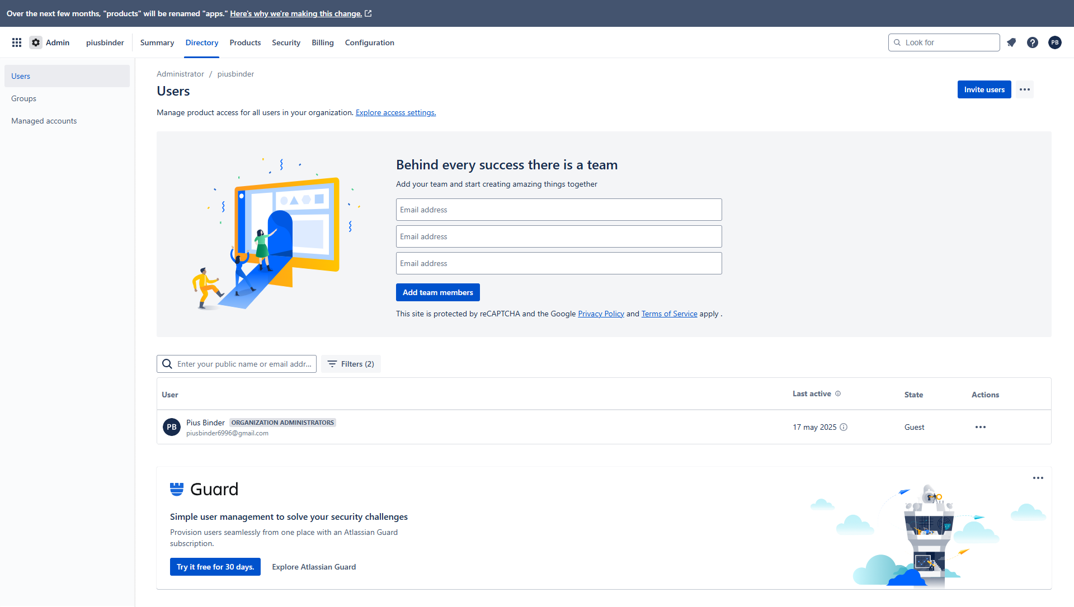The height and width of the screenshot is (607, 1074).
Task: Open the more options menu beside Invite users
Action: pos(1025,89)
